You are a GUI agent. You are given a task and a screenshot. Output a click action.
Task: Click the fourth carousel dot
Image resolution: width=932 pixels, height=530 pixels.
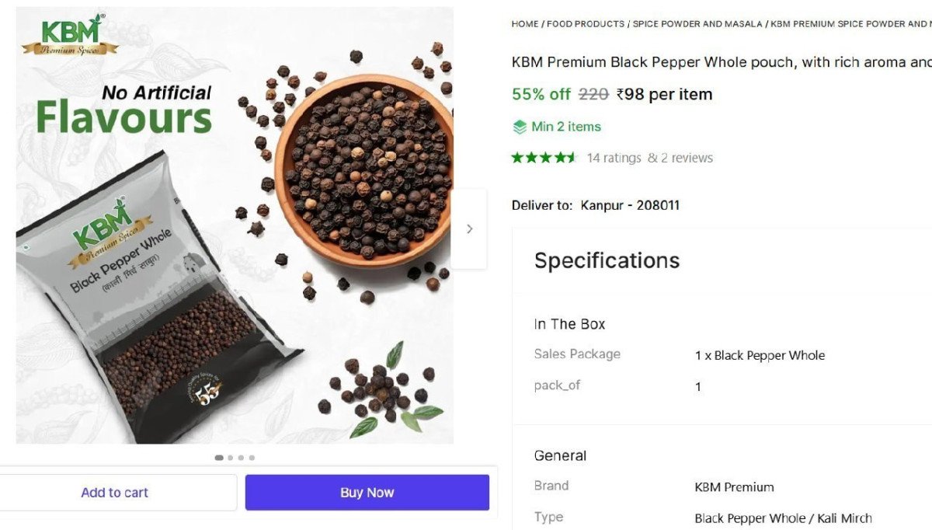(x=251, y=458)
